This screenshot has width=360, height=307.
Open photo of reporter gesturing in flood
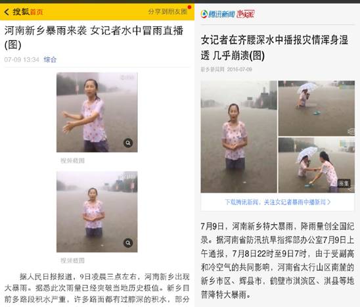tap(97, 112)
